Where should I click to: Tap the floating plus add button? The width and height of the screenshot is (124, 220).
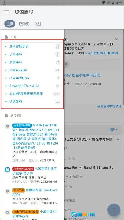pyautogui.click(x=114, y=210)
